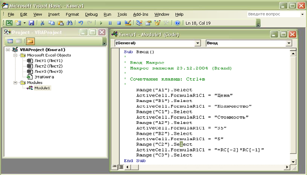Viewport: 307px width, 175px height.
Task: Click the Copy toolbar icon
Action: [51, 23]
